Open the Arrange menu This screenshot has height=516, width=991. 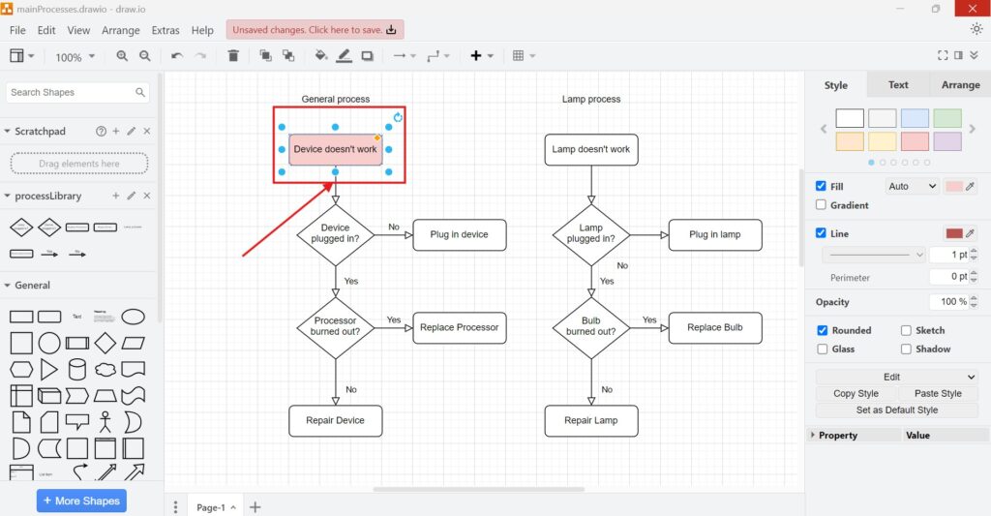(x=121, y=30)
